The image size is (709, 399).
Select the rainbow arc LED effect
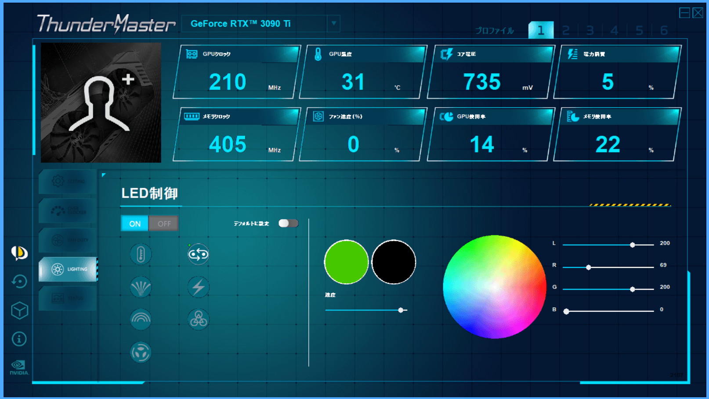click(x=141, y=320)
